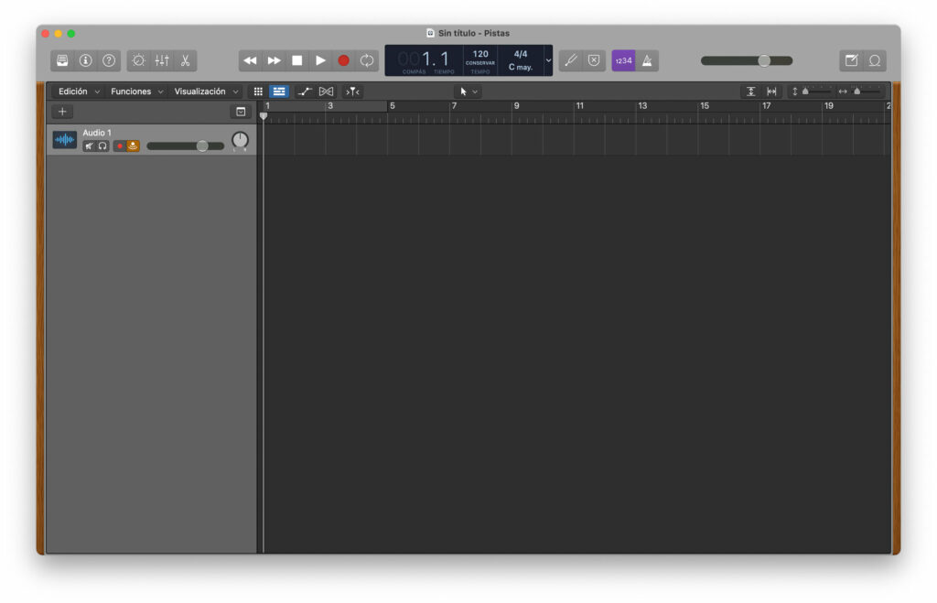937x603 pixels.
Task: Toggle the metronome
Action: click(647, 60)
